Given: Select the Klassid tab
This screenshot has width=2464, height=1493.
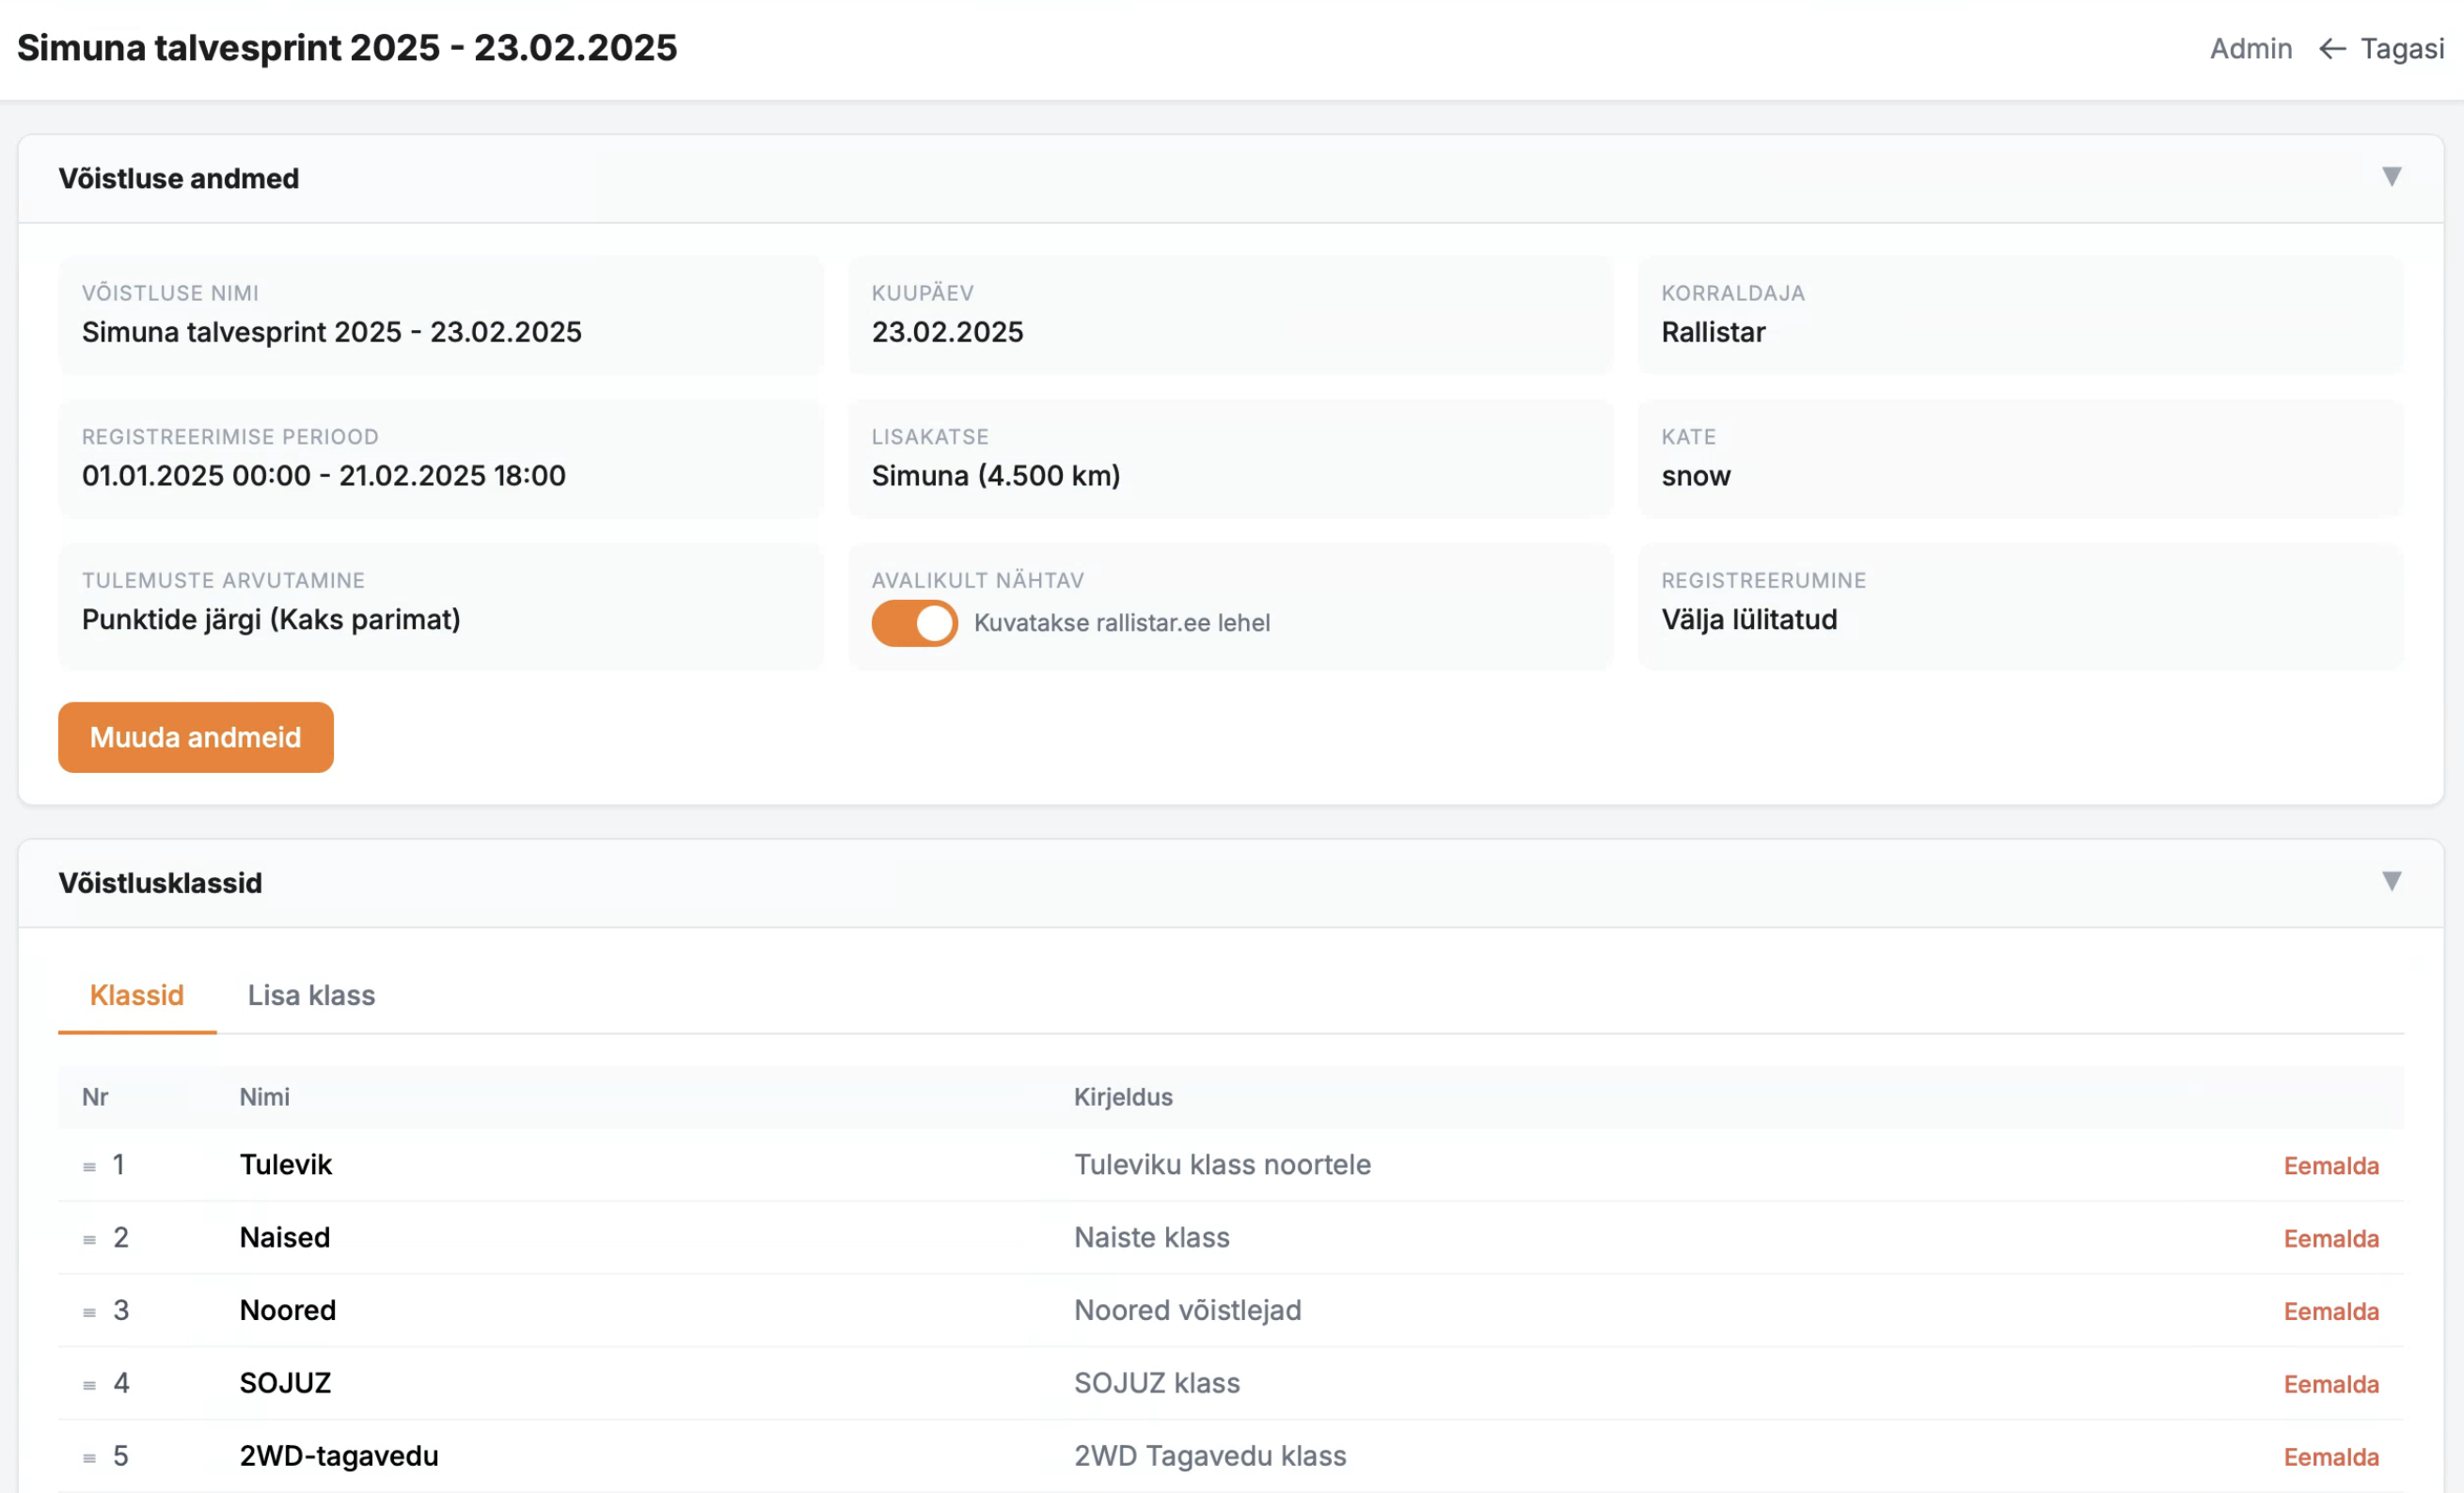Looking at the screenshot, I should (x=137, y=995).
